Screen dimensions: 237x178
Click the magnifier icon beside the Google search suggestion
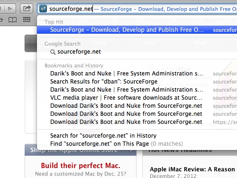[x=53, y=52]
